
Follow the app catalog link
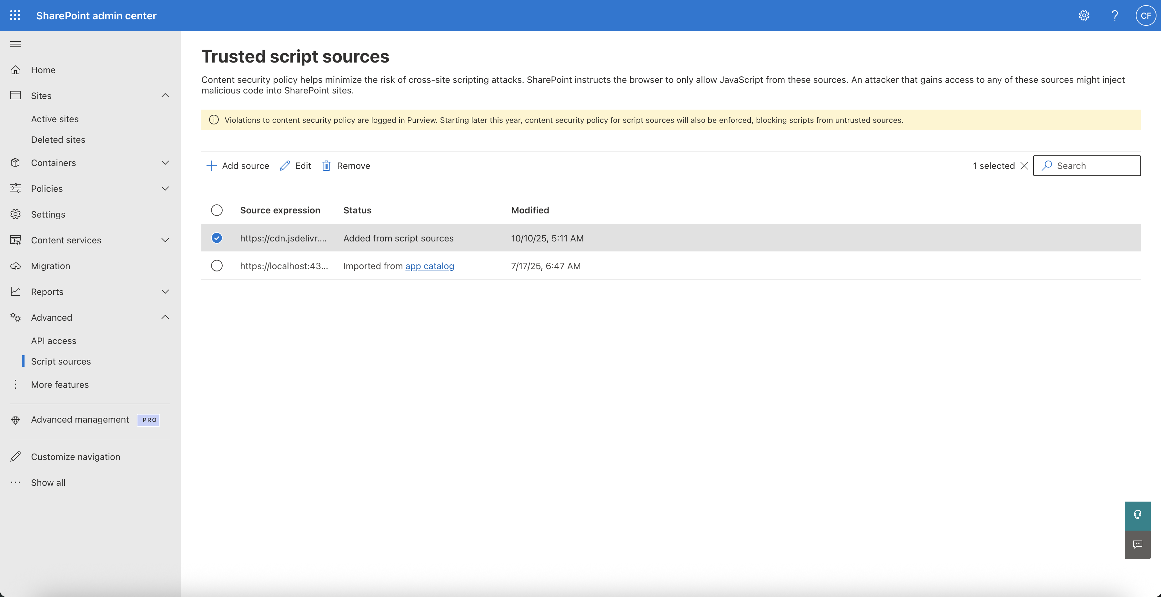coord(429,266)
